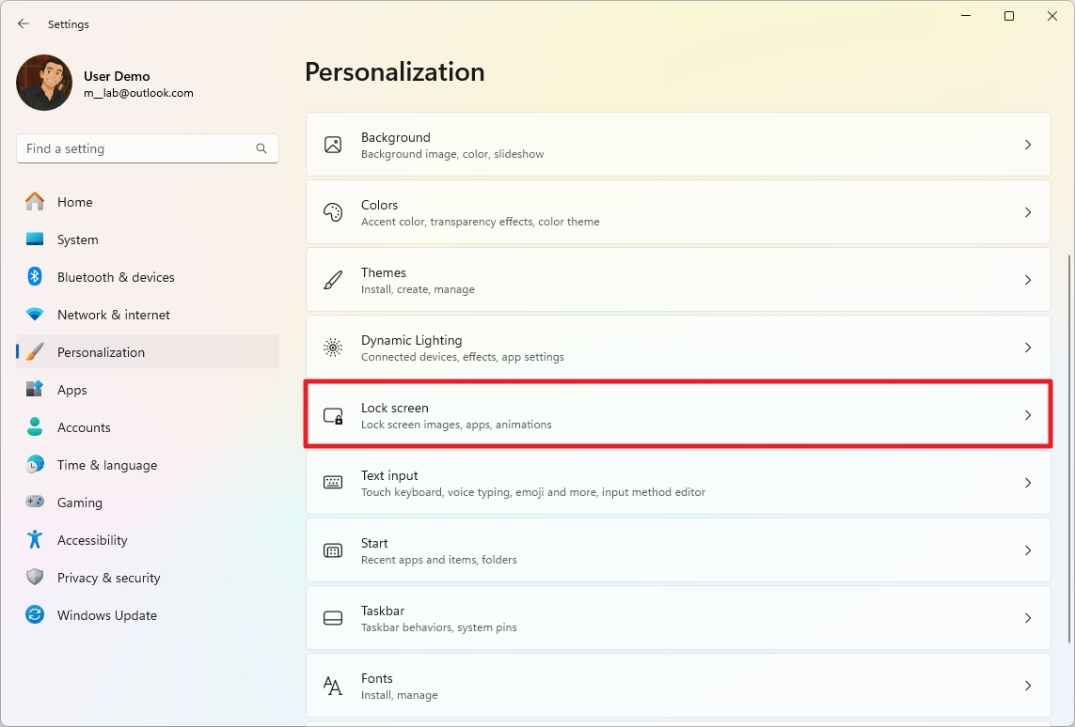Click the Dynamic Lighting sun icon

333,348
